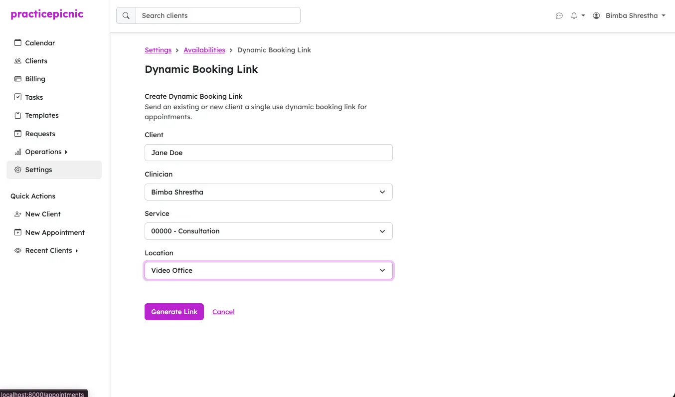Open the Bimba Shrestha user menu

pos(631,16)
